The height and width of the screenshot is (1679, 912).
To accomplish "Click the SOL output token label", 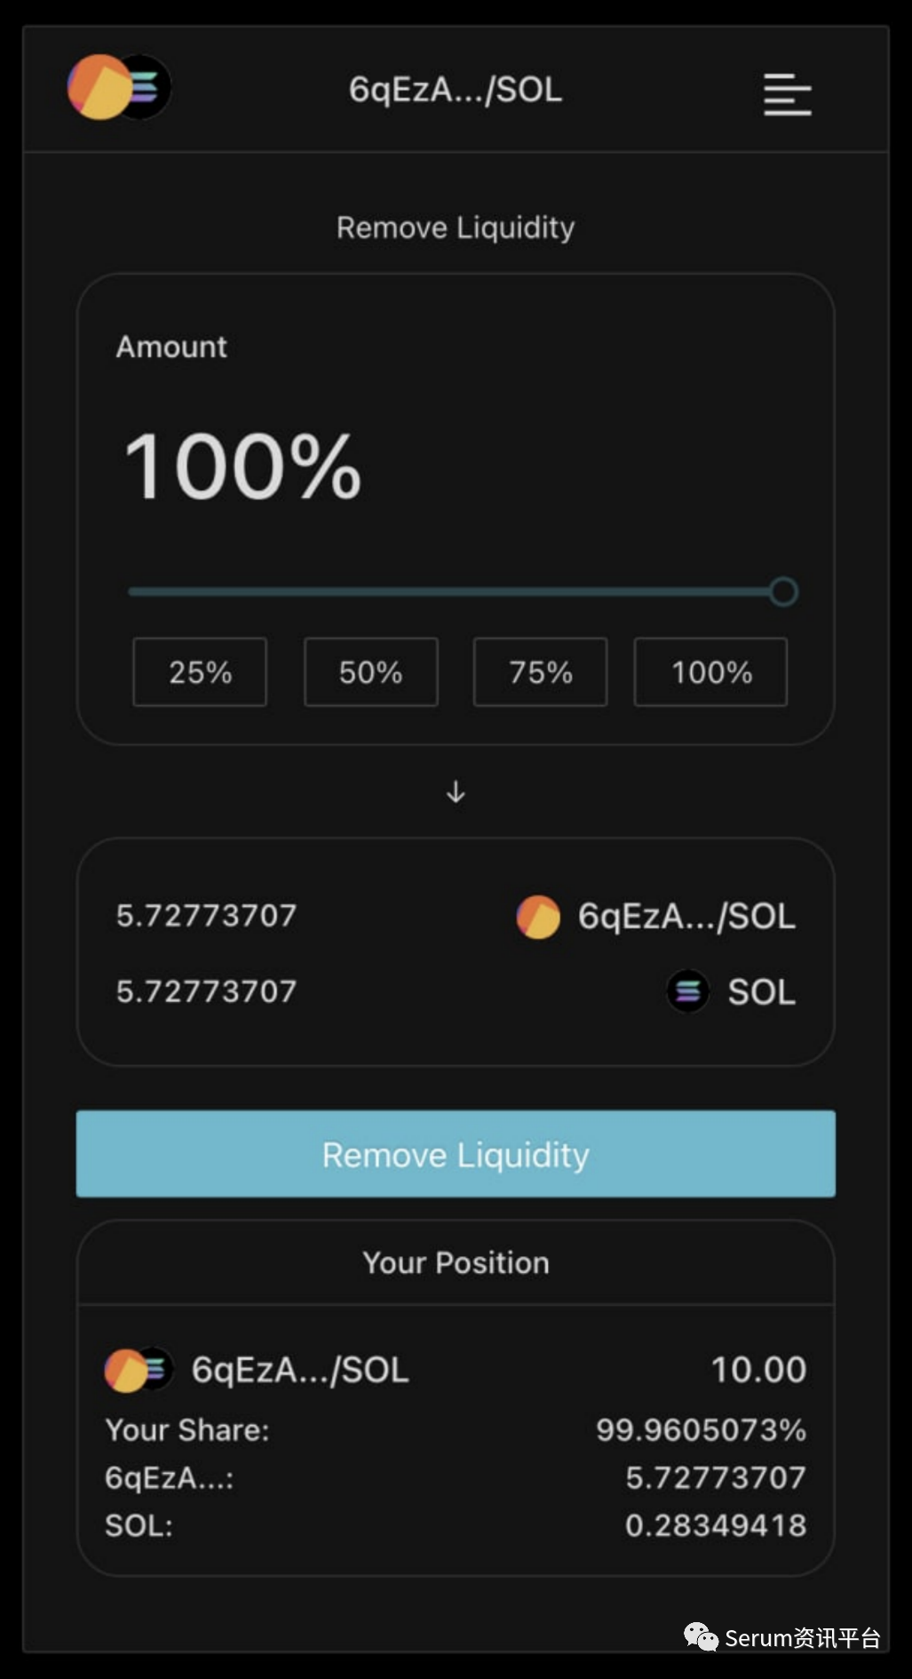I will (761, 992).
